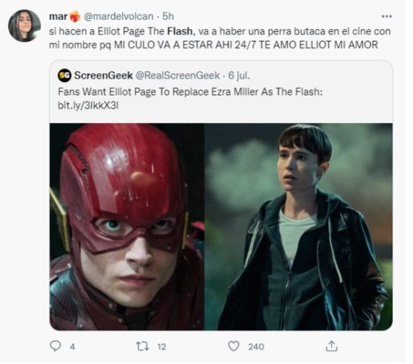Click the share upload icon
The image size is (413, 364).
tap(331, 346)
